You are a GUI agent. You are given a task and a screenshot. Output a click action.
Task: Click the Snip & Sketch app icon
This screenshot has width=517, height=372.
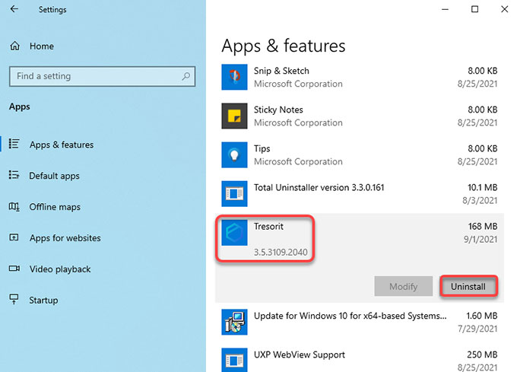click(234, 77)
